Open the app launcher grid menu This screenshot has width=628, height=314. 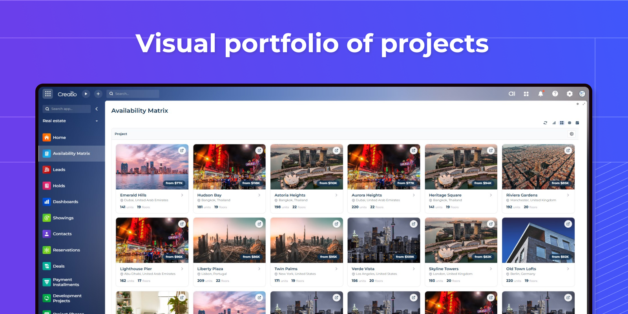click(48, 94)
